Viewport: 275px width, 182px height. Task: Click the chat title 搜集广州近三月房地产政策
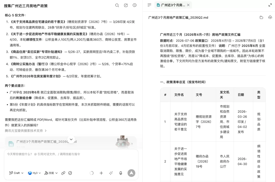tap(26, 6)
